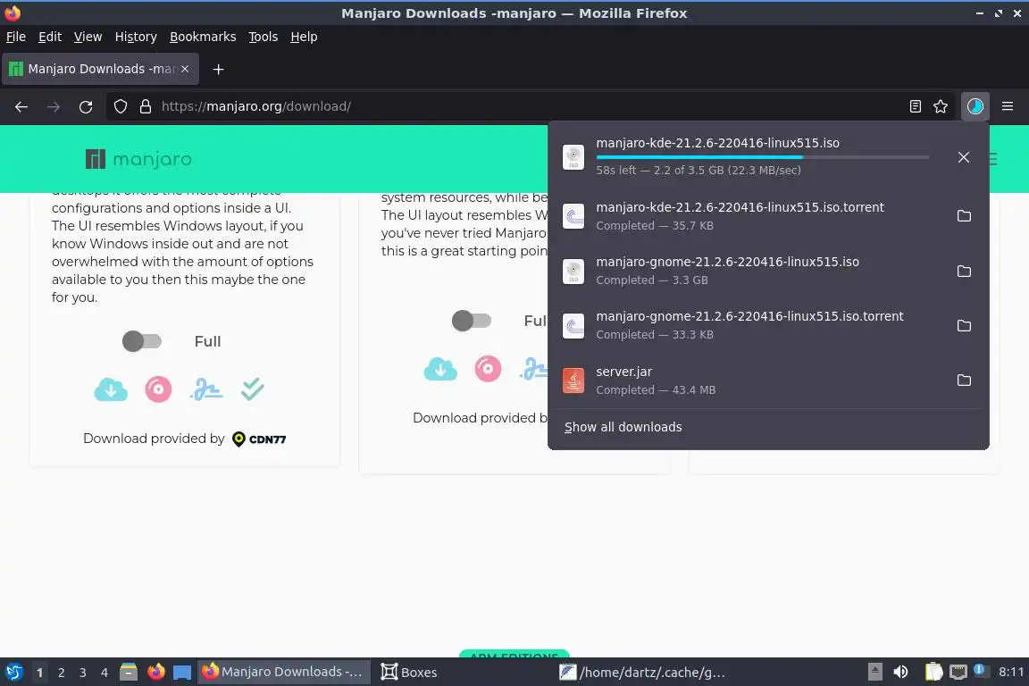Open the History menu
The height and width of the screenshot is (686, 1029).
point(136,37)
